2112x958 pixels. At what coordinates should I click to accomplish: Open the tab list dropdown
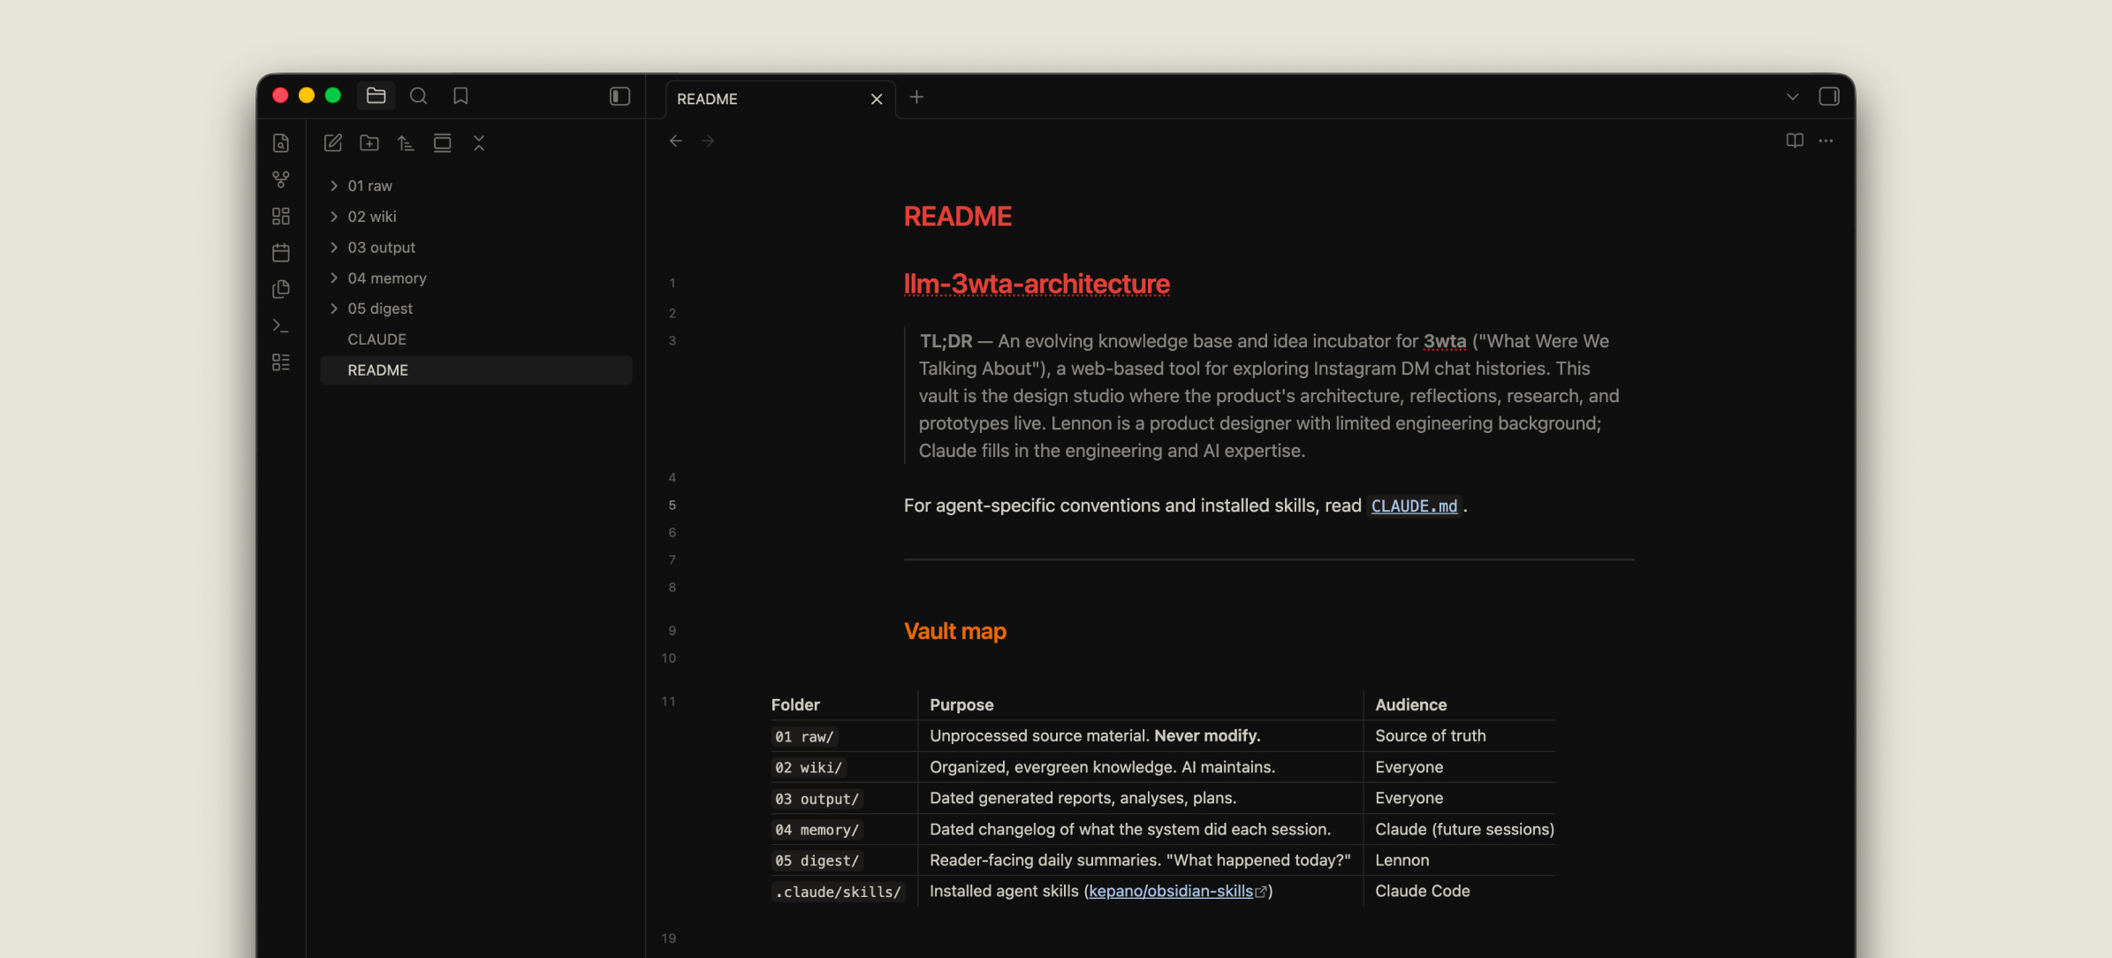pos(1792,96)
